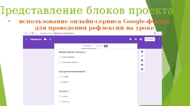The width and height of the screenshot is (190, 106).
Task: Star the form using header star icon
Action: (x=50, y=39)
